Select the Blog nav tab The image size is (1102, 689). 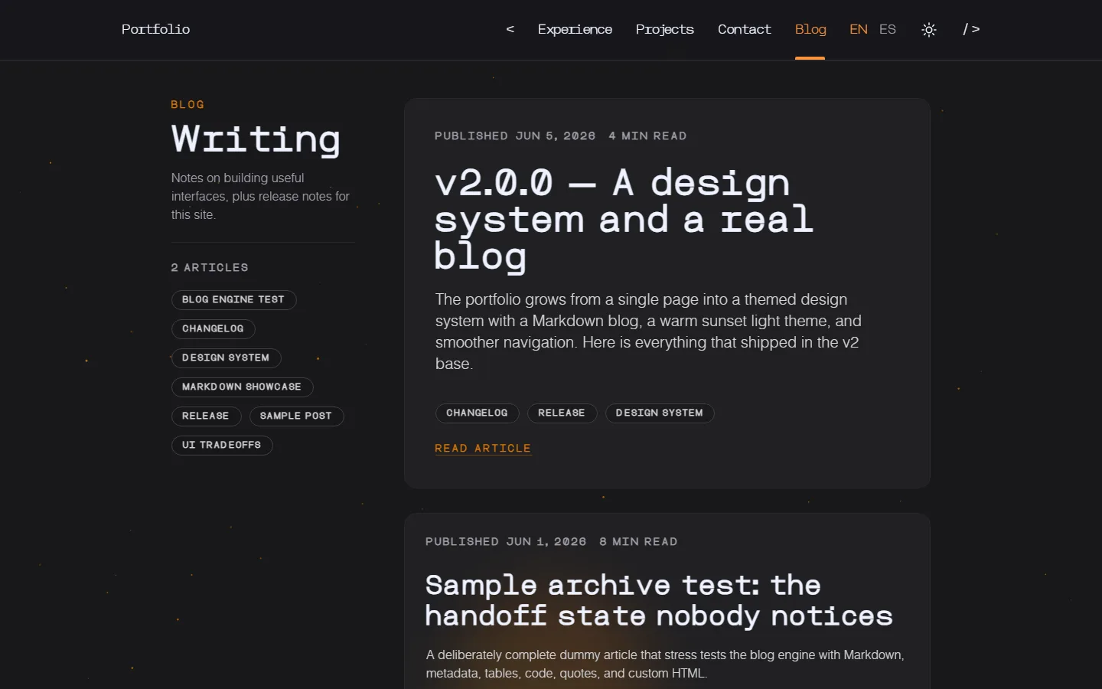tap(810, 29)
